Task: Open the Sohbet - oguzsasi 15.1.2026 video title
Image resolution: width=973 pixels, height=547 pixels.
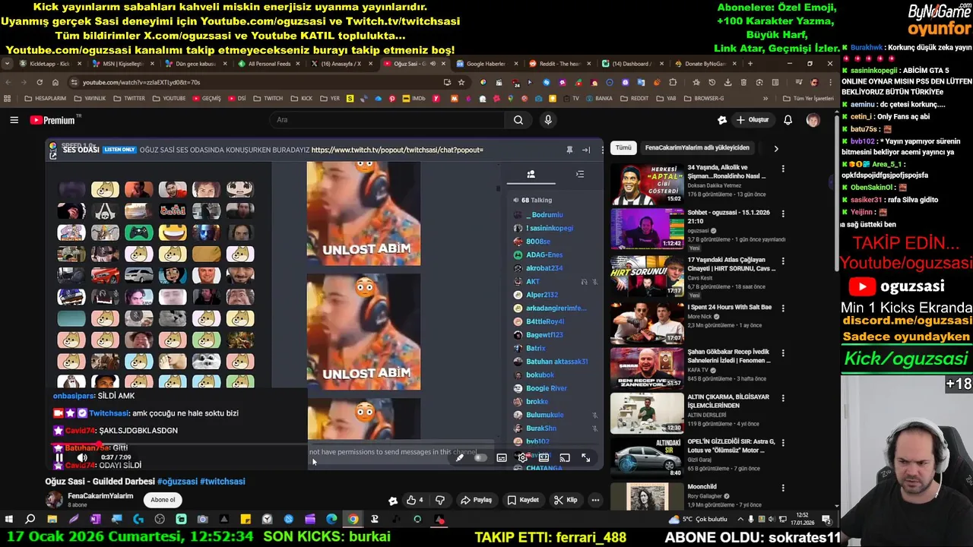Action: tap(728, 217)
